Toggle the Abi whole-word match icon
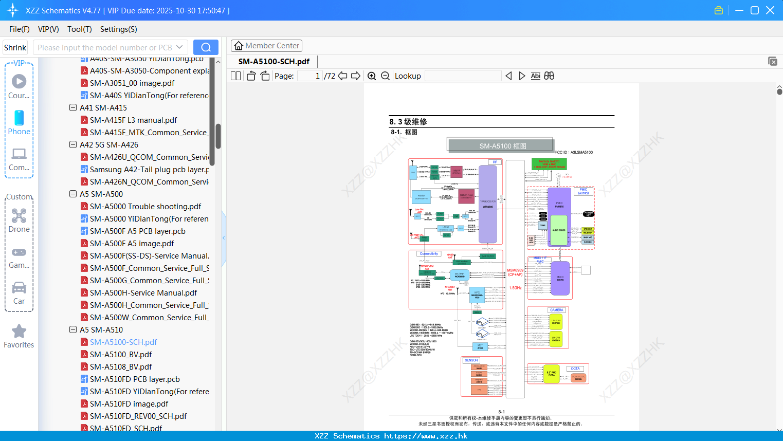The width and height of the screenshot is (783, 441). pos(535,76)
